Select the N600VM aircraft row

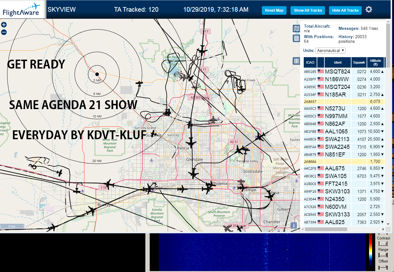(344, 207)
